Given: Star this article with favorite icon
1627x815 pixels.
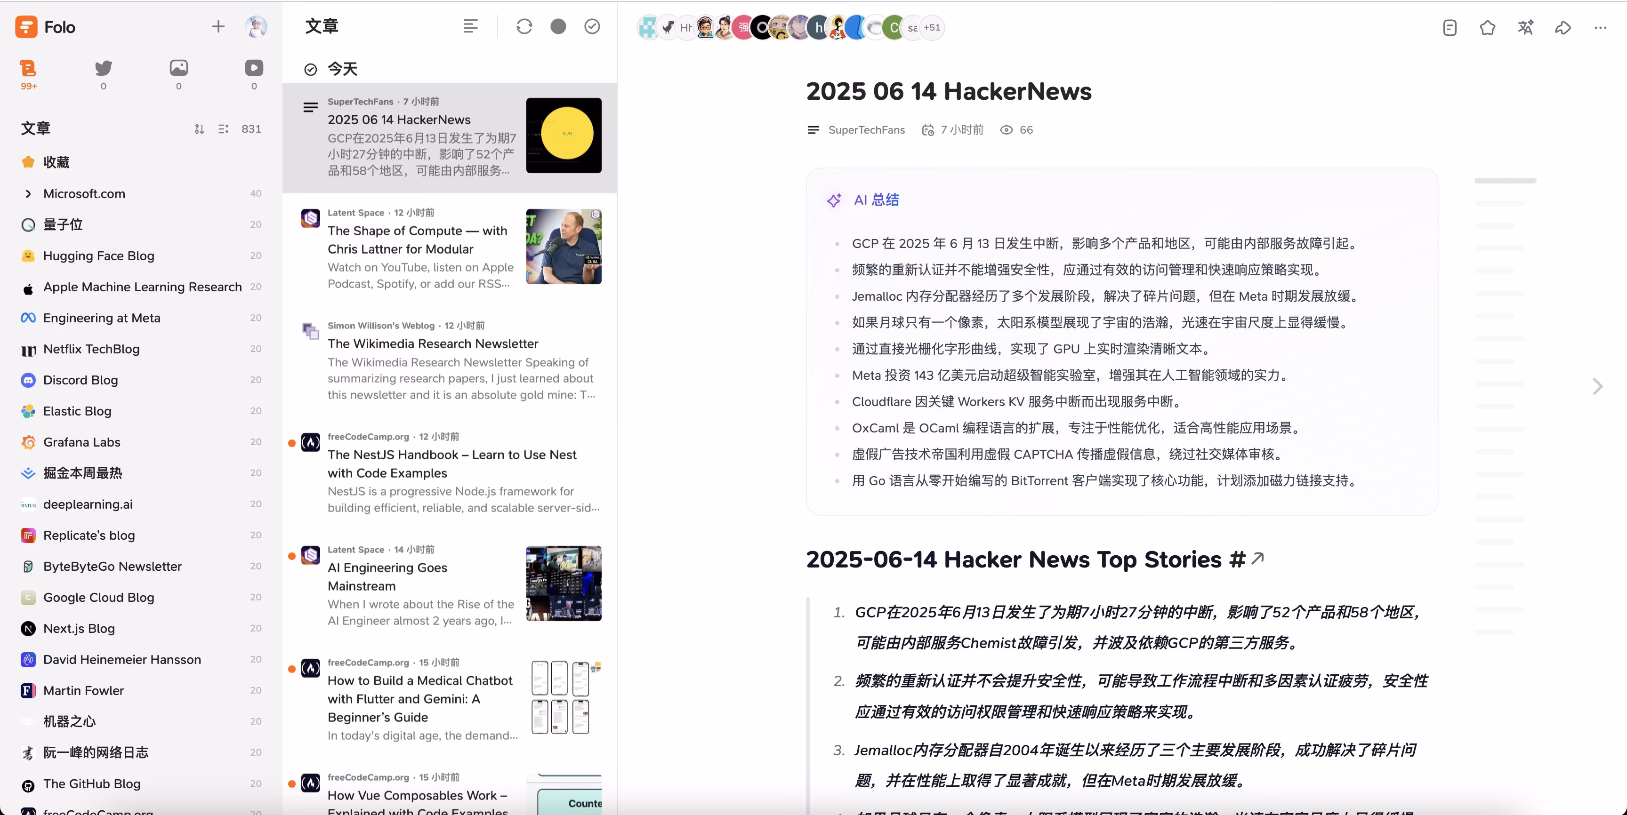Looking at the screenshot, I should (1488, 28).
